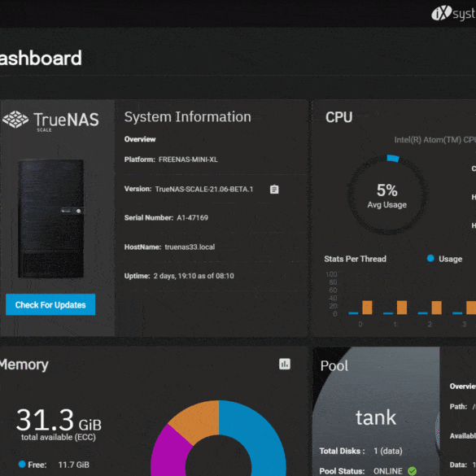Click the blue Free memory legend dot
Viewport: 476px width, 476px height.
coord(22,464)
